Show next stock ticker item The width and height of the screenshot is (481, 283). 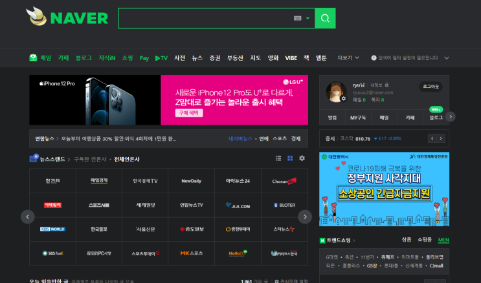click(x=441, y=138)
